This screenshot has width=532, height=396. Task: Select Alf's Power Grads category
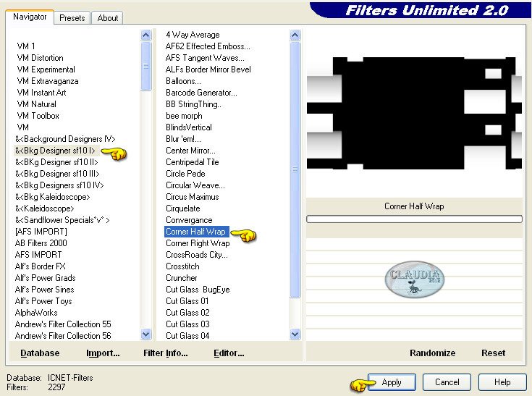[46, 277]
